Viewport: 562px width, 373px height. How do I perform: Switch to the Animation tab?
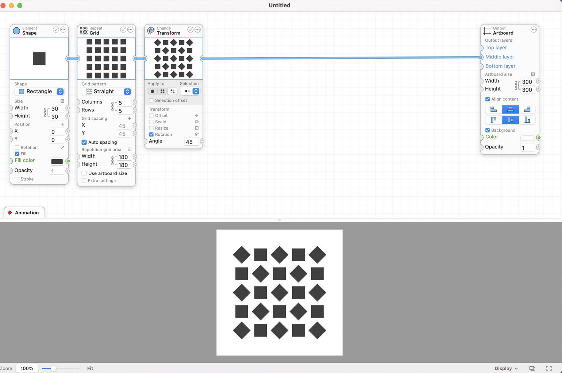click(x=24, y=212)
